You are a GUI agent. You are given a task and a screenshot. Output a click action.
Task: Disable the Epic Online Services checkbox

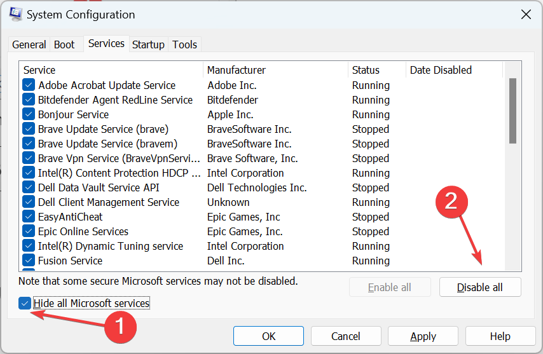point(29,231)
